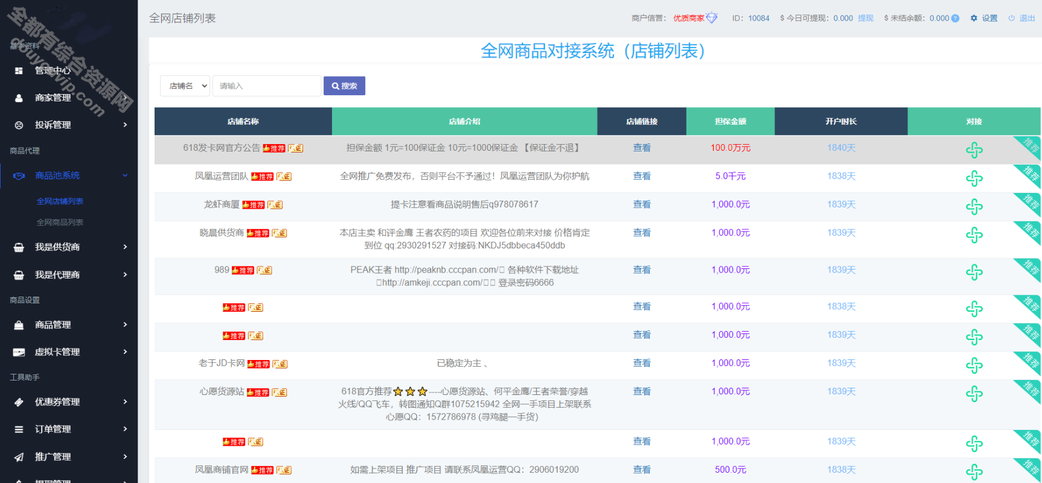Open 全网商品列表 submenu item
This screenshot has height=483, width=1042.
(x=60, y=223)
